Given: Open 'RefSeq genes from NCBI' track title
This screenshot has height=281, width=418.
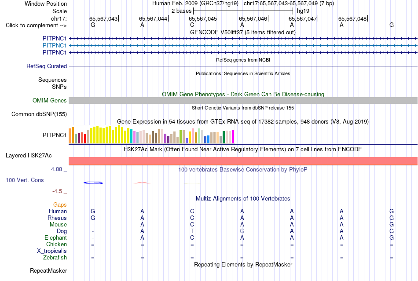Looking at the screenshot, I should tap(243, 60).
